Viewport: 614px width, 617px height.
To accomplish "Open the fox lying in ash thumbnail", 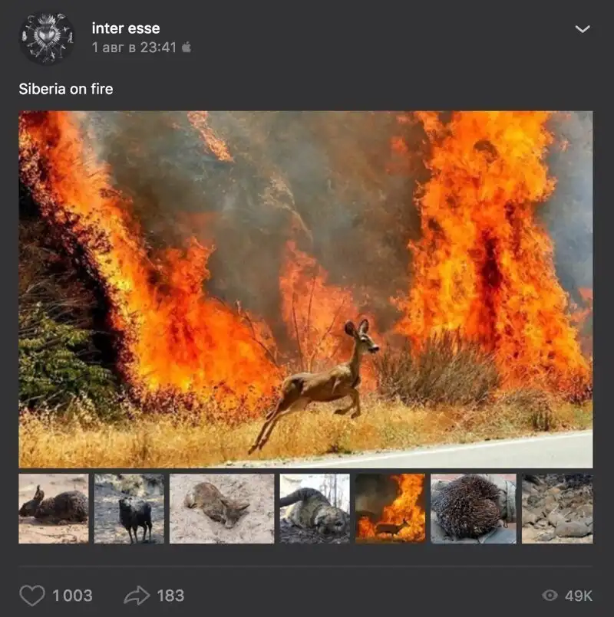I will click(222, 508).
